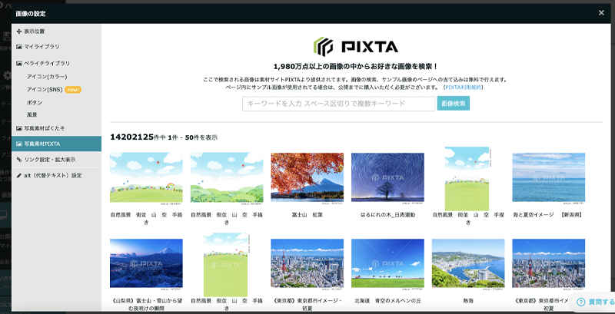615x314 pixels.
Task: Choose アイコン(カラー) library category
Action: [x=45, y=77]
